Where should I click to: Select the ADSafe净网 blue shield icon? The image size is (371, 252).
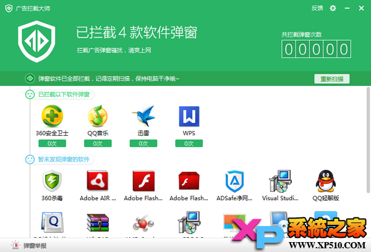click(234, 181)
